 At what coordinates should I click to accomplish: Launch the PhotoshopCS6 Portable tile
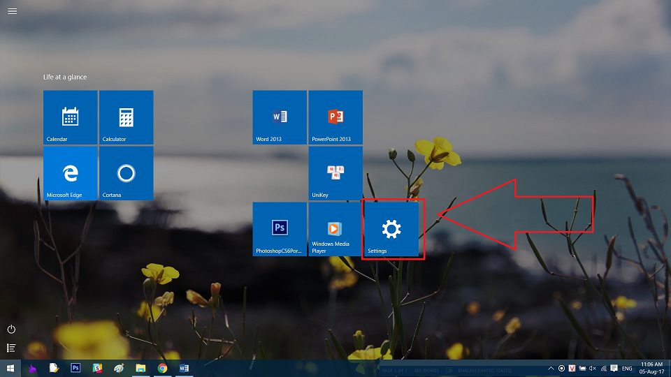point(280,229)
